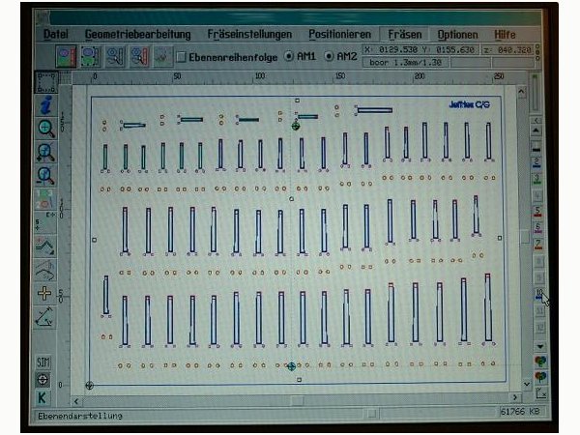
Task: Click the yellow cross move tool
Action: tap(44, 292)
